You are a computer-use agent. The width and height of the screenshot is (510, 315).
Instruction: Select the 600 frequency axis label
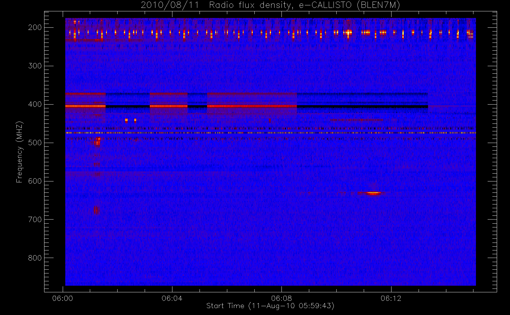point(35,181)
